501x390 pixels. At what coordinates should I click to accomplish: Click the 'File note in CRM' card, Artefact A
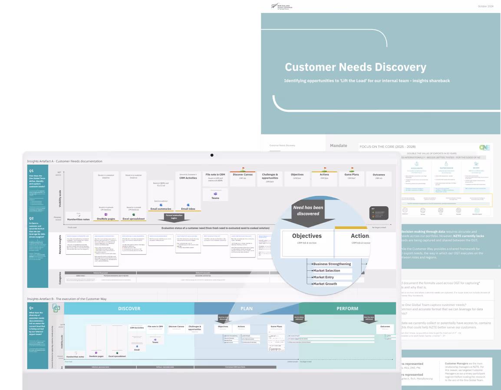[215, 179]
